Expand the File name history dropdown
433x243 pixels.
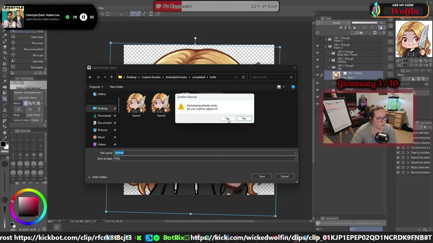pos(295,153)
